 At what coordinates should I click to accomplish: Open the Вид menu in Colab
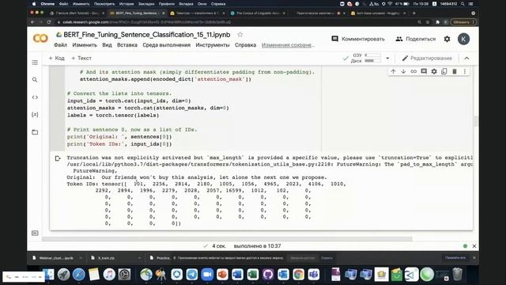[107, 45]
